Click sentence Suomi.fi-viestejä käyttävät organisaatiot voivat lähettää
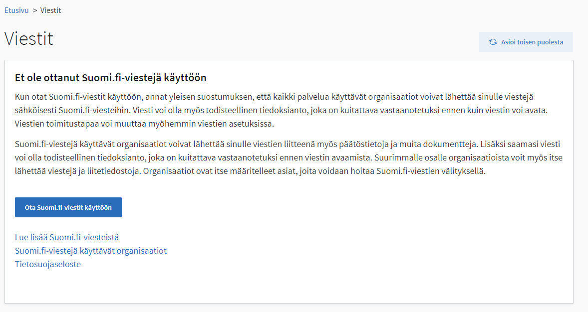 [x=247, y=144]
